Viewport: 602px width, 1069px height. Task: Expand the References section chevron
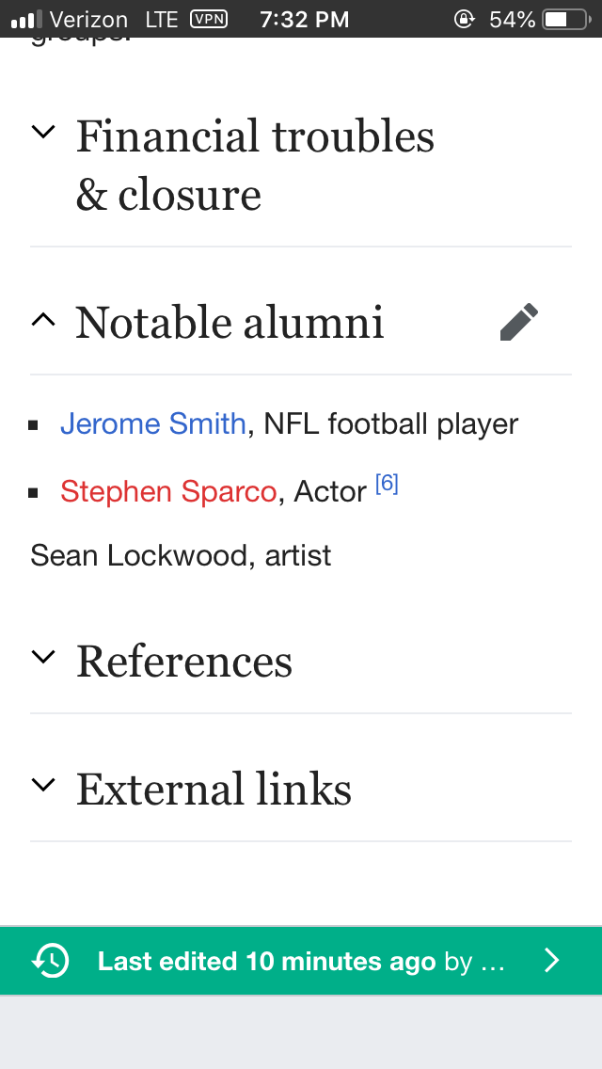(43, 657)
